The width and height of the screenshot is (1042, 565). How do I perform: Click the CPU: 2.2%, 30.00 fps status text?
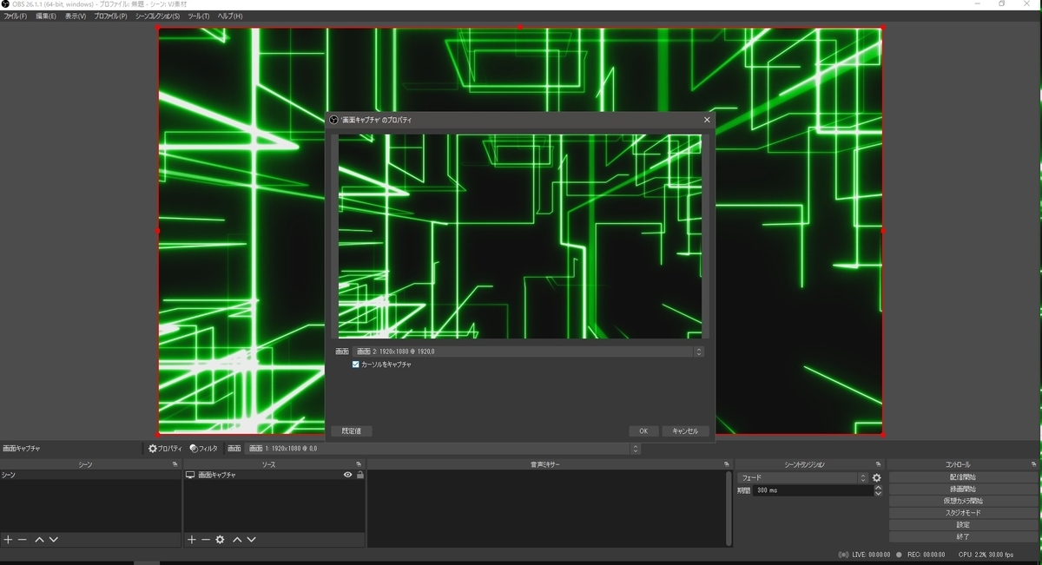[x=986, y=555]
